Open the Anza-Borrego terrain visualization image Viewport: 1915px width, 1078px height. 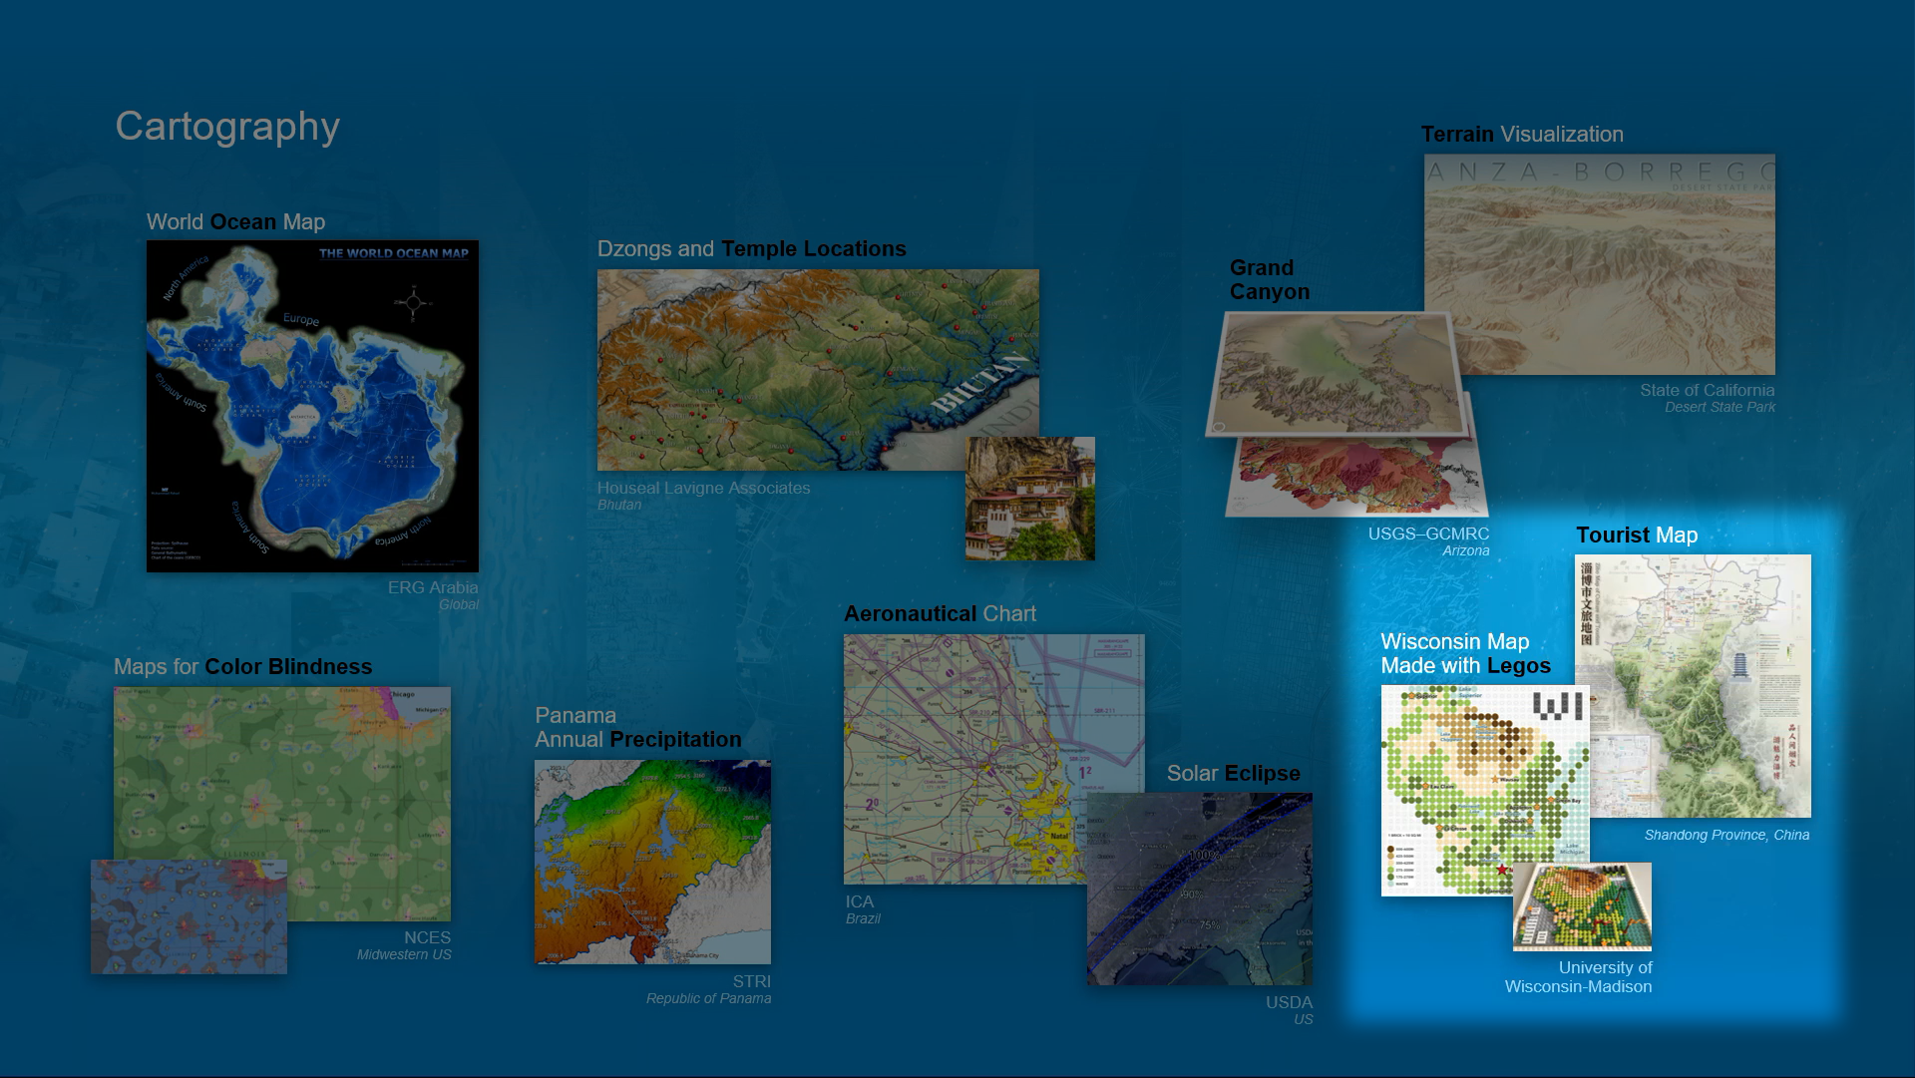point(1599,264)
